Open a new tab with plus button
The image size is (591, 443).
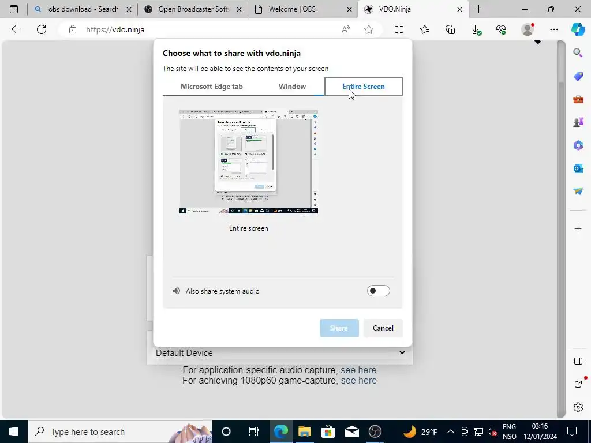point(478,9)
